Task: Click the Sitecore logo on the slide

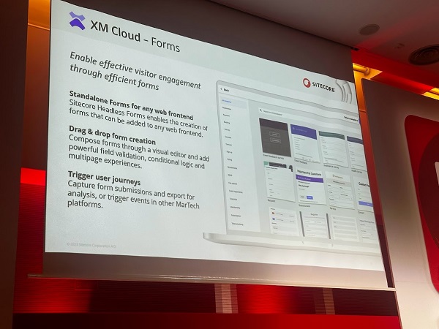Action: pyautogui.click(x=318, y=85)
